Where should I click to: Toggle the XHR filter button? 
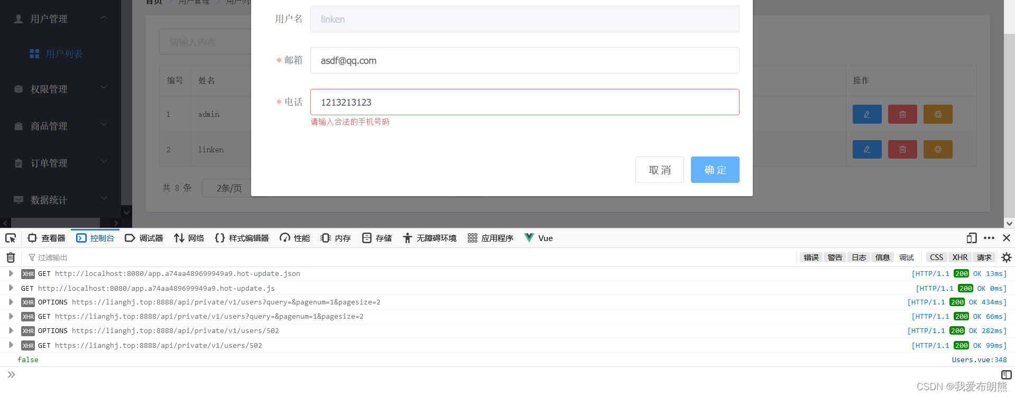tap(959, 257)
